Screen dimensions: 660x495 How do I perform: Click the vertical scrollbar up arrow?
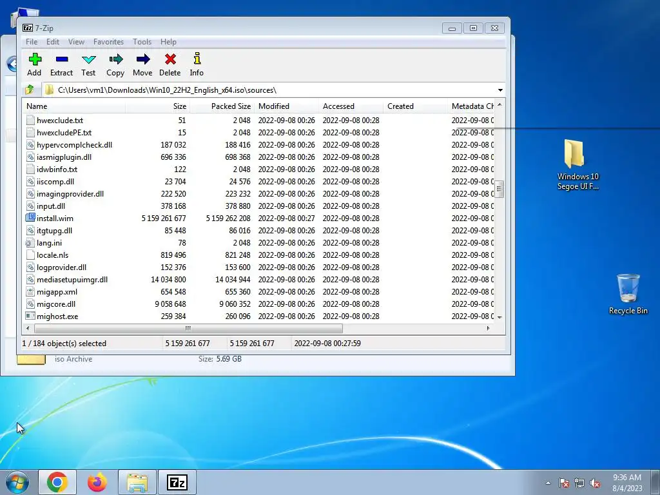(500, 105)
